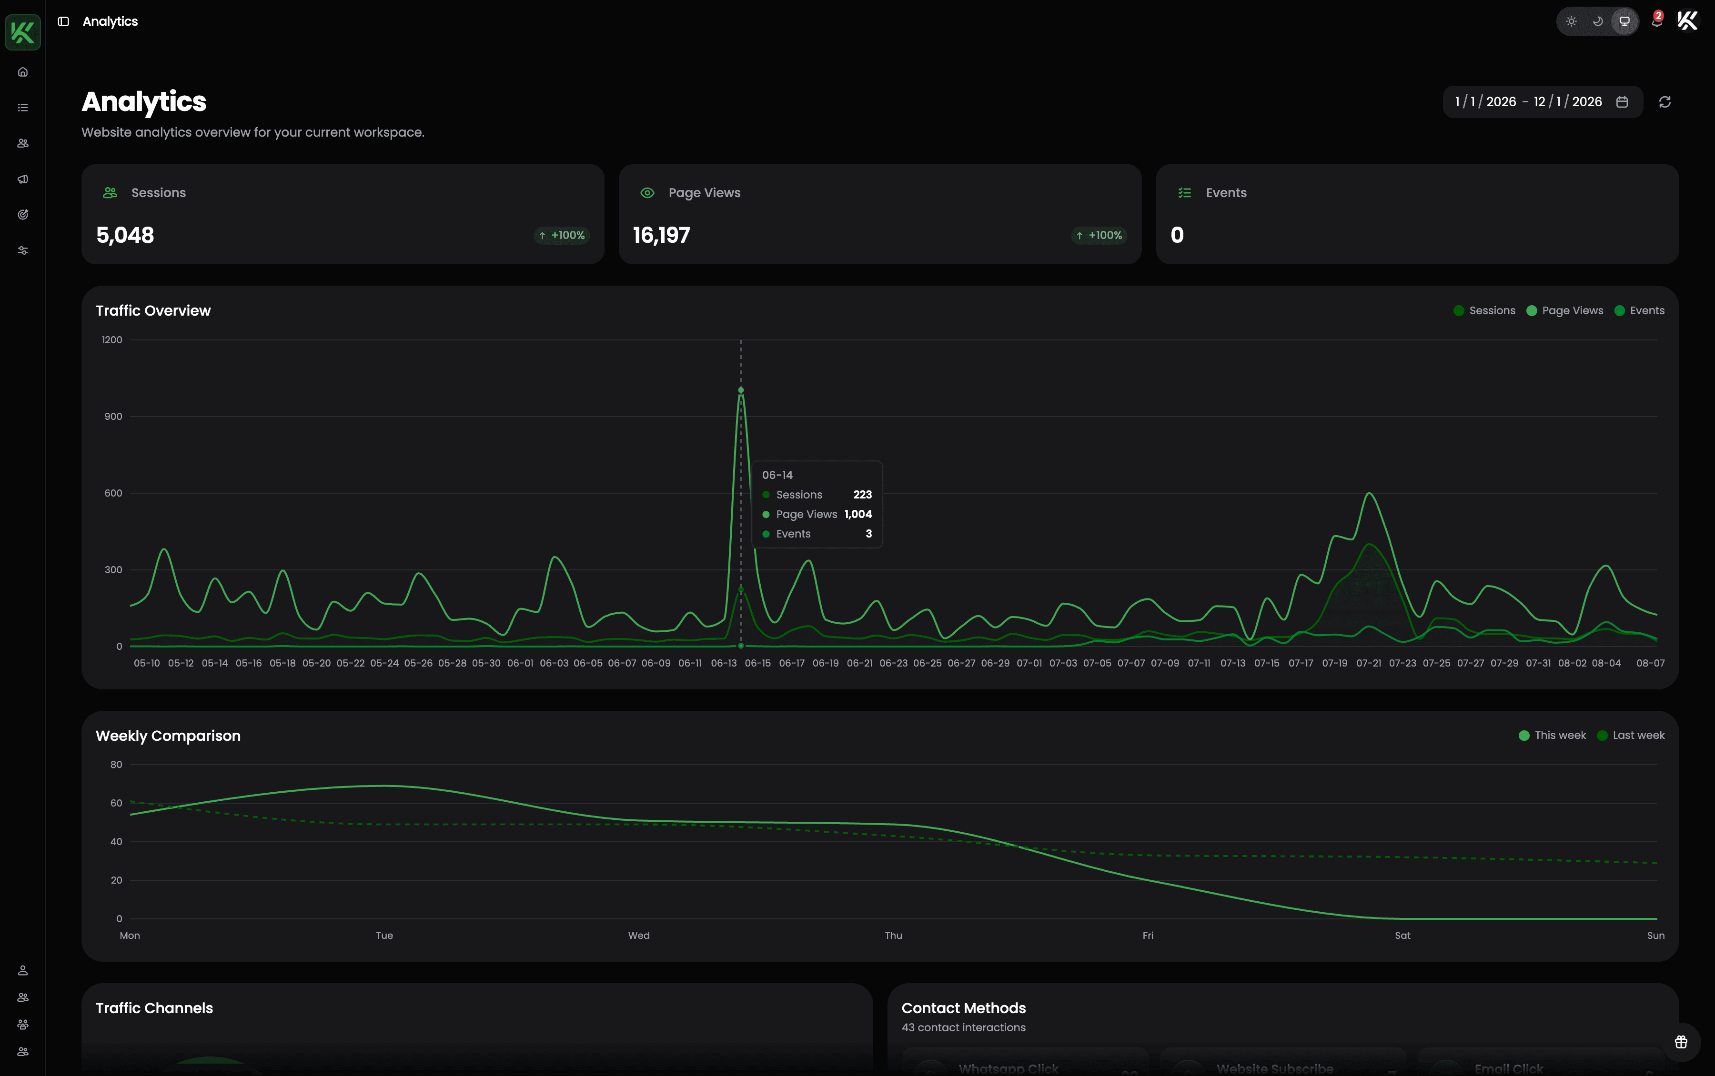Open the list icon in sidebar
This screenshot has height=1076, width=1715.
click(23, 108)
